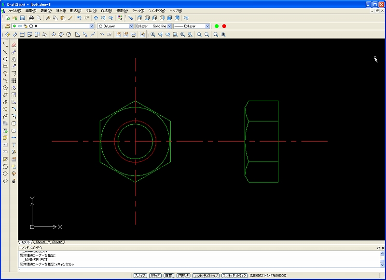Open the ByLayer line color dropdown
Viewport: 386px width, 280px height.
tap(115, 26)
